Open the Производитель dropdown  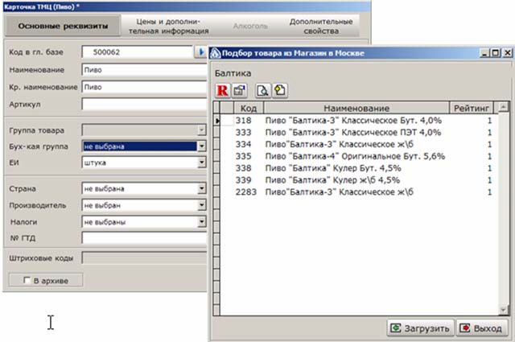(202, 205)
